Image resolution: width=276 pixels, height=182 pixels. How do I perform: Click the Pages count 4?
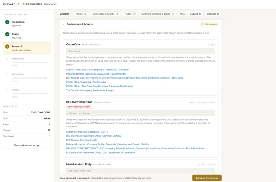(x=49, y=124)
